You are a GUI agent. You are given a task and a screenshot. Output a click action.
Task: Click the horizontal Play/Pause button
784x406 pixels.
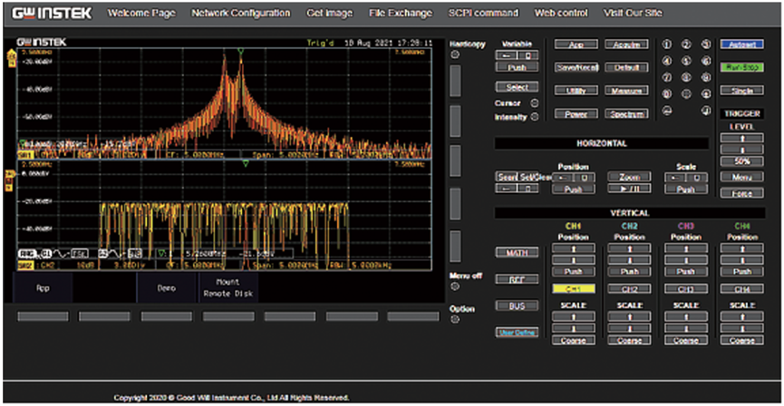click(629, 189)
